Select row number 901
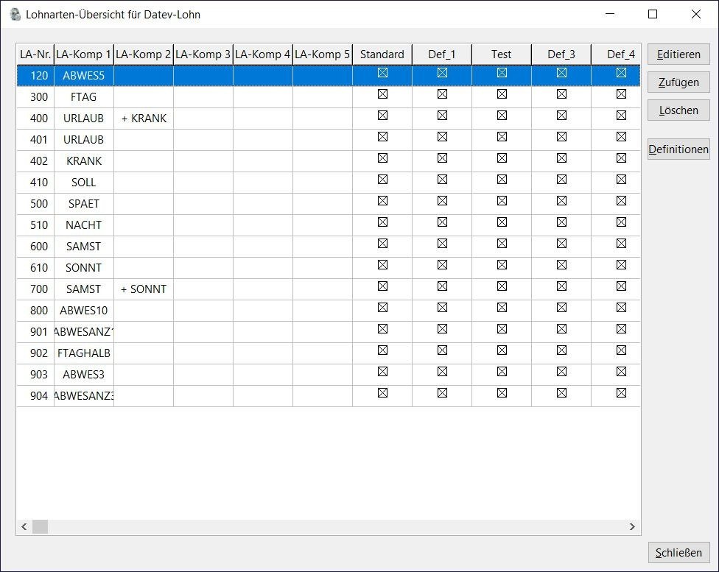The width and height of the screenshot is (719, 572). [x=35, y=332]
